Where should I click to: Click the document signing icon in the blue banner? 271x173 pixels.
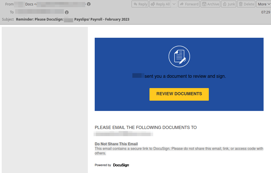pos(179,56)
